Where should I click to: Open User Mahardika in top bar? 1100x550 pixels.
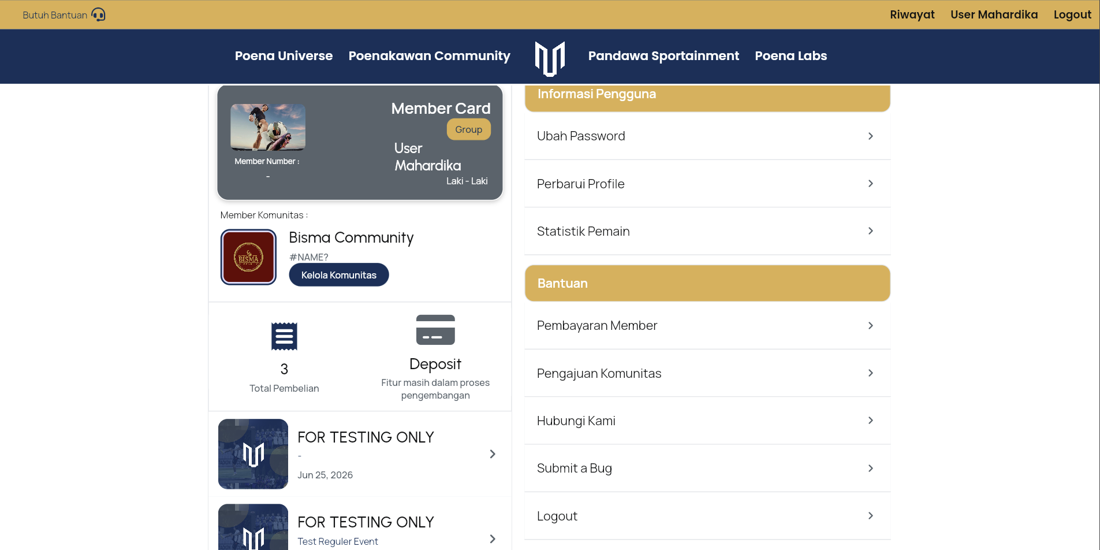[x=994, y=14]
